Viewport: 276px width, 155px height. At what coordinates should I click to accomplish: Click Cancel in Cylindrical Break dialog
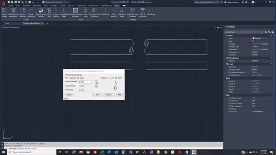108,95
